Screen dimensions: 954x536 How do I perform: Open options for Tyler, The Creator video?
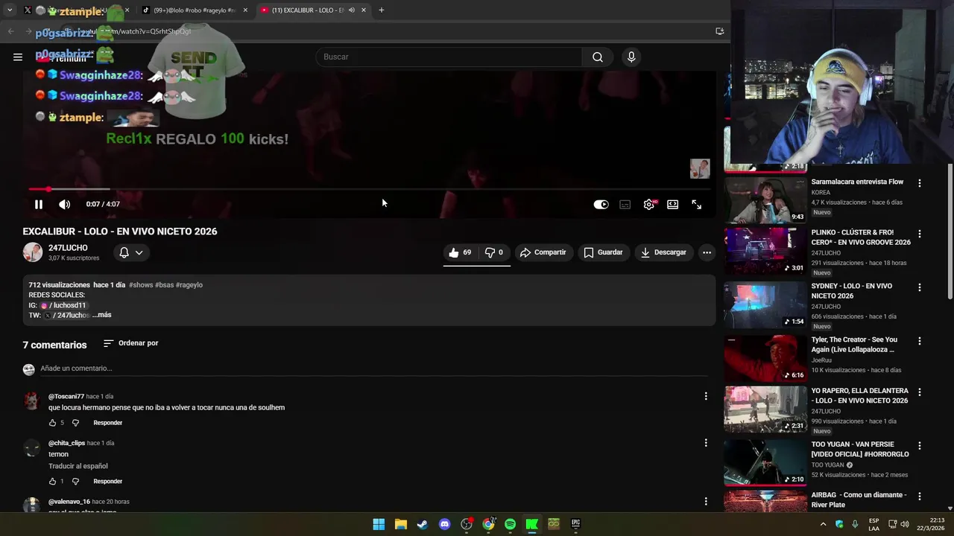920,340
